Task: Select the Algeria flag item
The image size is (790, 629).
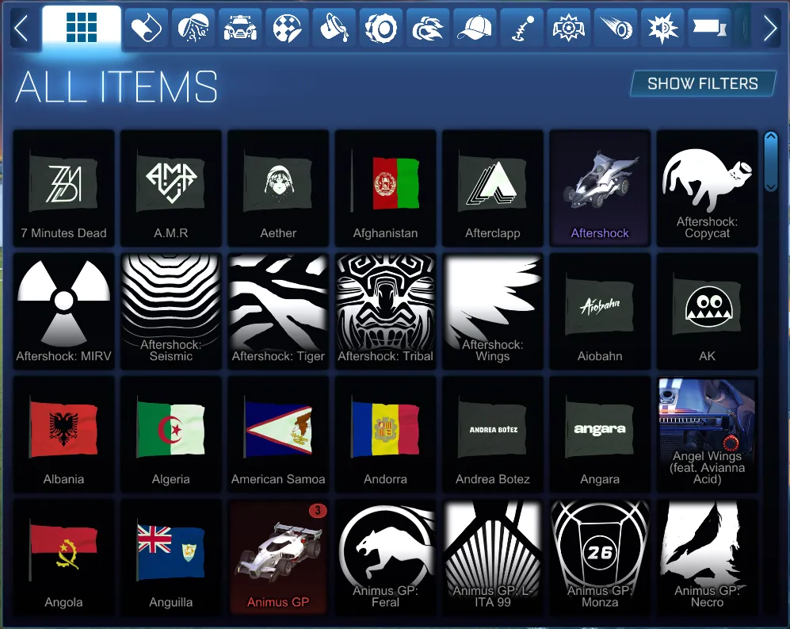Action: (171, 435)
